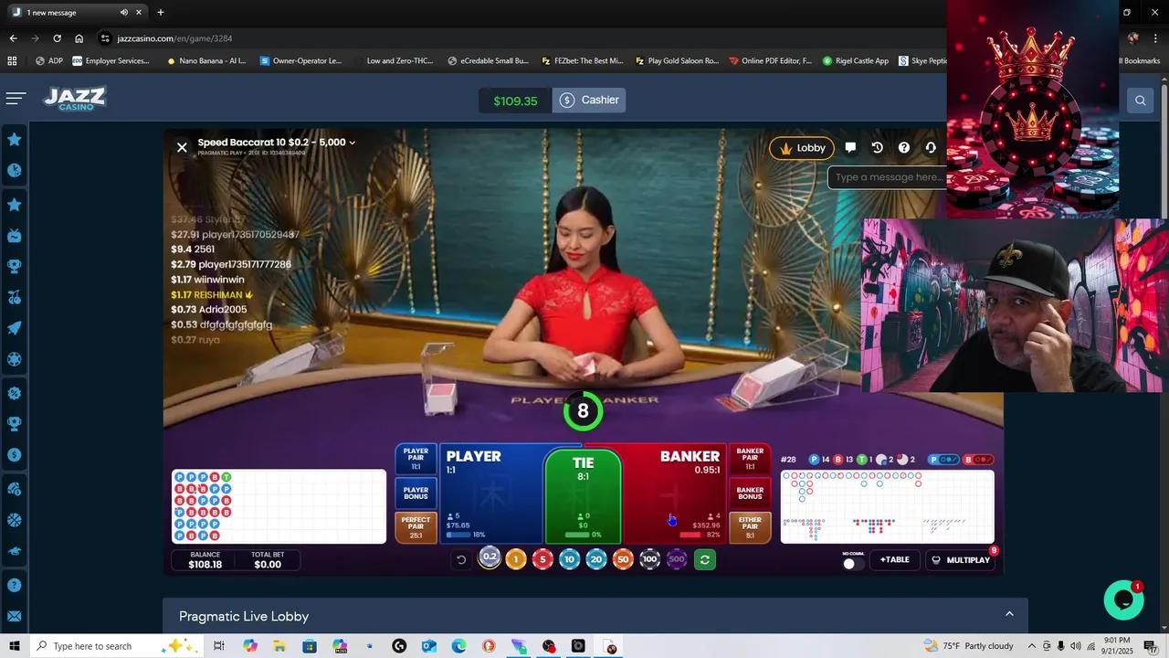Select the 0.2 chip
The height and width of the screenshot is (658, 1169).
click(490, 557)
